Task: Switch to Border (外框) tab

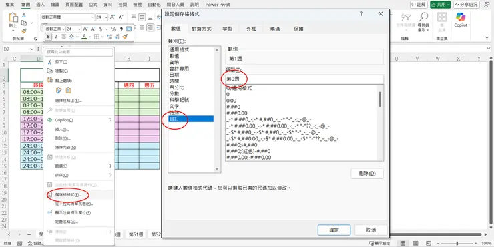Action: point(251,29)
